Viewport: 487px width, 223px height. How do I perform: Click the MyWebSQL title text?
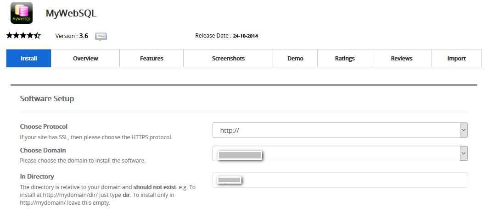click(71, 13)
